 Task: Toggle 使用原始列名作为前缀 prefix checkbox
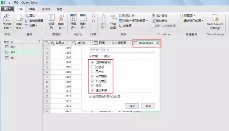[x=90, y=96]
